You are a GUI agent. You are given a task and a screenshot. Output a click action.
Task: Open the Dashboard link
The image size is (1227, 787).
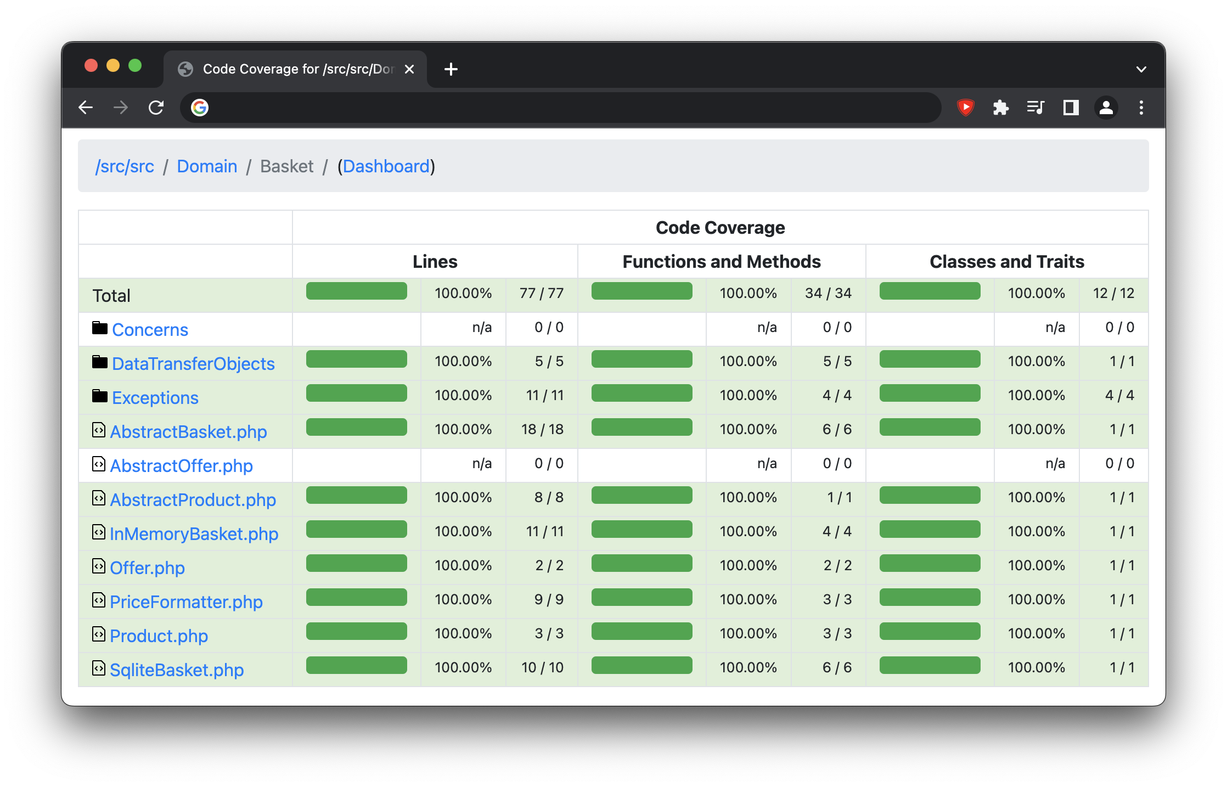click(386, 166)
